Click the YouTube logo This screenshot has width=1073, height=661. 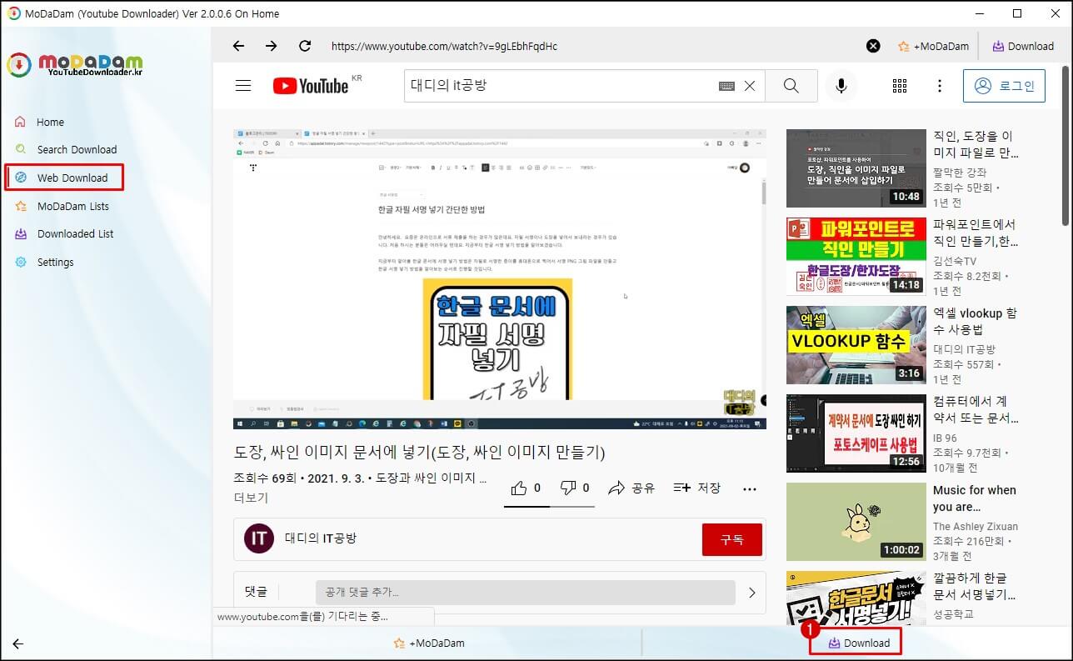311,85
